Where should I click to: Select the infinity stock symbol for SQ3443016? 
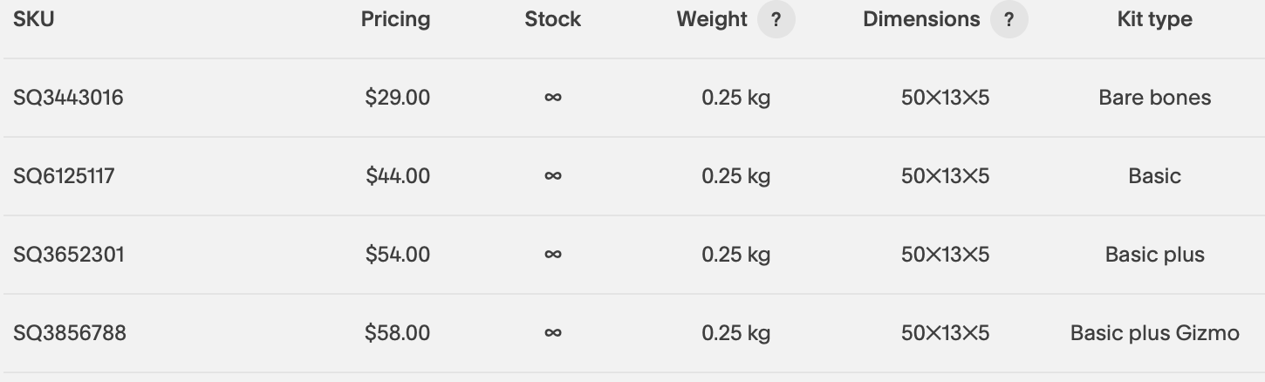(552, 98)
